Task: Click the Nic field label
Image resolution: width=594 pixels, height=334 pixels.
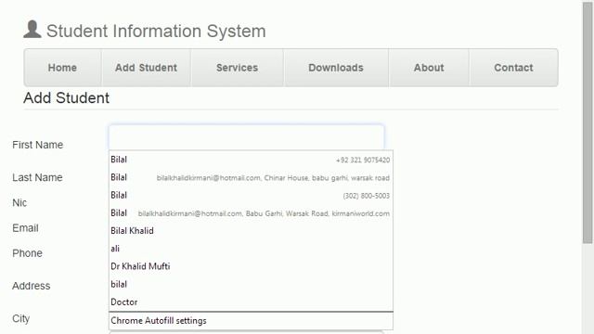Action: pyautogui.click(x=19, y=203)
